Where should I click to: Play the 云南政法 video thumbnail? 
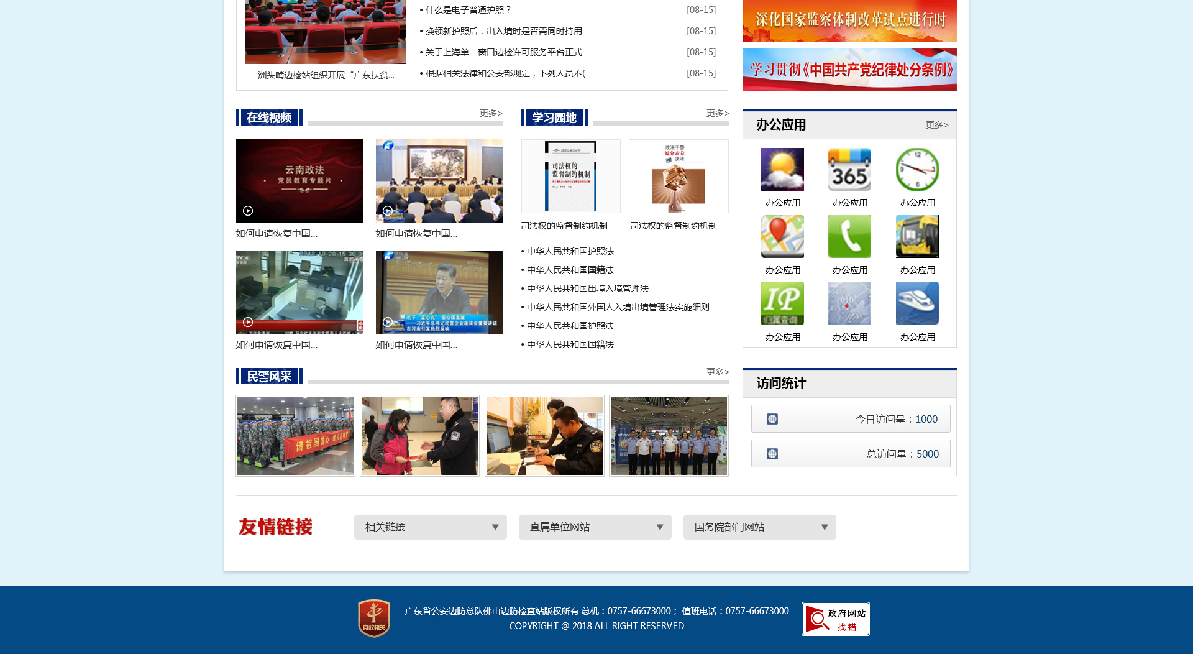299,181
